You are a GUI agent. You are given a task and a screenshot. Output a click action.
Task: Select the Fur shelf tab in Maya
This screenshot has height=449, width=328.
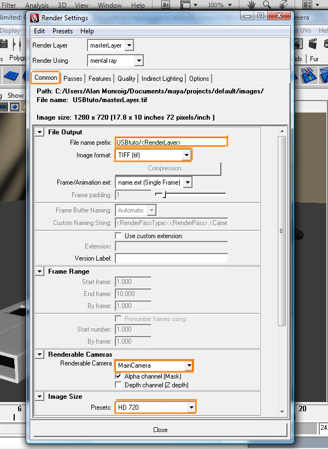click(x=314, y=59)
